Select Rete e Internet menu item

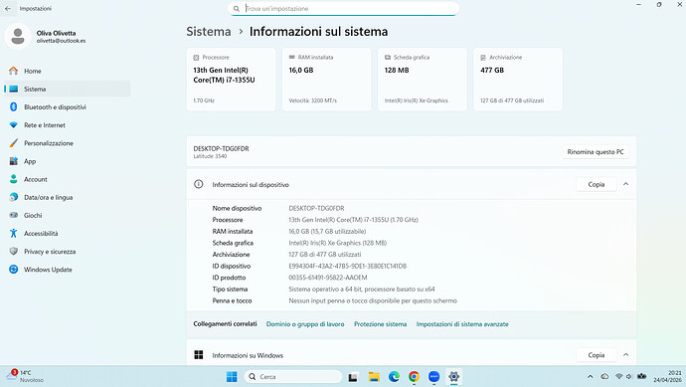coord(68,125)
